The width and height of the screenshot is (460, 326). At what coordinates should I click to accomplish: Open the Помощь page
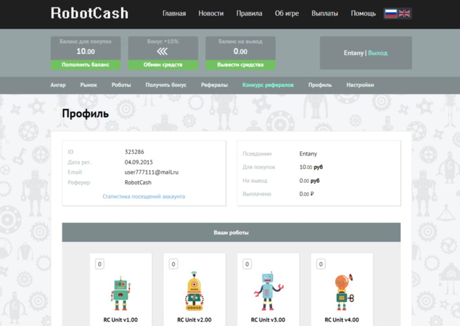[363, 13]
